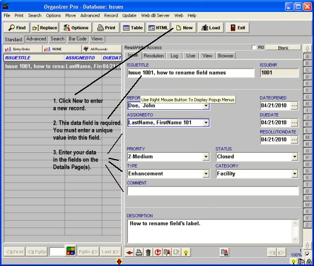Viewport: 314px width, 266px height.
Task: Toggle the RO read-only checkbox
Action: point(254,48)
